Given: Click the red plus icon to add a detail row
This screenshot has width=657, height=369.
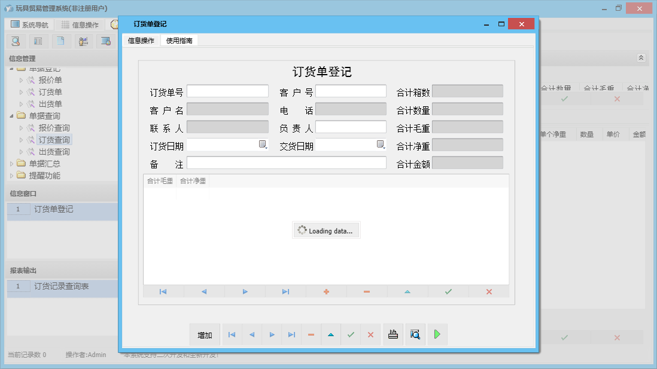Looking at the screenshot, I should tap(326, 291).
